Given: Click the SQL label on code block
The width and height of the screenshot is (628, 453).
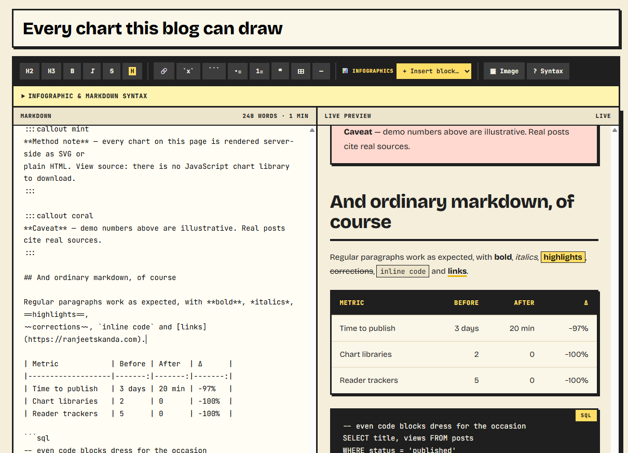Looking at the screenshot, I should coord(586,416).
